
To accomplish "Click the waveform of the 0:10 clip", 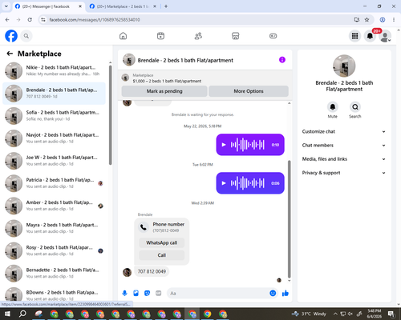I will (248, 145).
